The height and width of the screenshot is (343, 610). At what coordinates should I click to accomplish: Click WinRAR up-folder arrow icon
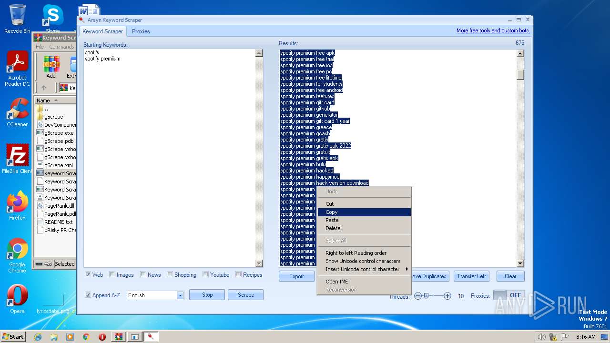[x=44, y=88]
